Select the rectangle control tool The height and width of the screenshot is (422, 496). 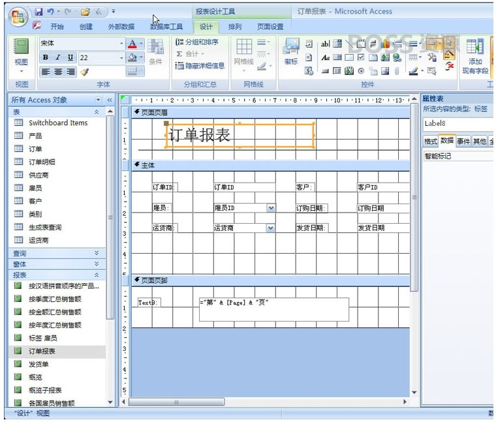coord(349,57)
